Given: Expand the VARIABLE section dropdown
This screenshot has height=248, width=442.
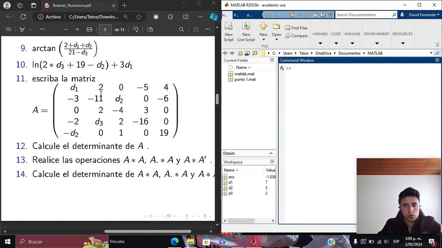Looking at the screenshot, I should click(320, 43).
